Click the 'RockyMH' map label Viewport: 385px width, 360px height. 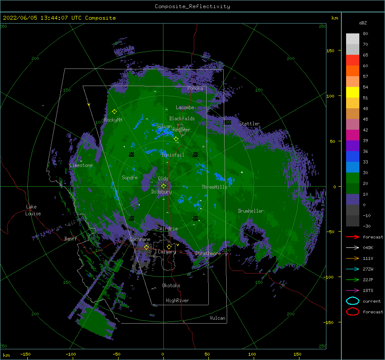click(113, 120)
